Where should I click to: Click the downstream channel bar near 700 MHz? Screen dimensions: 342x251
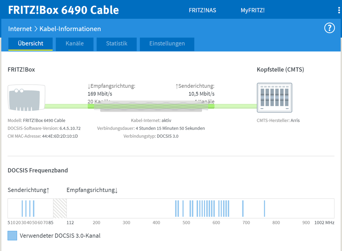coord(243,209)
